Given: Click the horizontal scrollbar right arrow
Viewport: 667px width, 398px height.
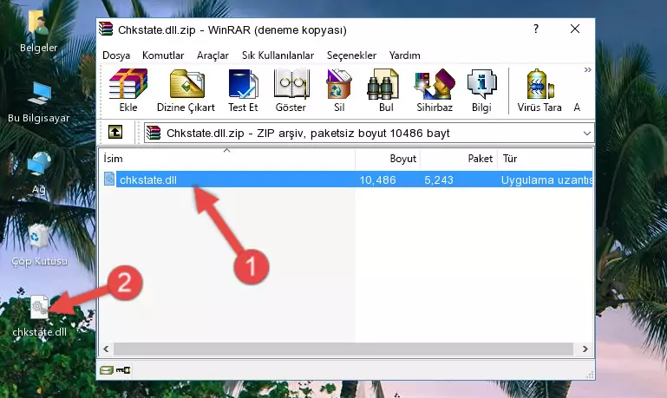Looking at the screenshot, I should pos(585,349).
